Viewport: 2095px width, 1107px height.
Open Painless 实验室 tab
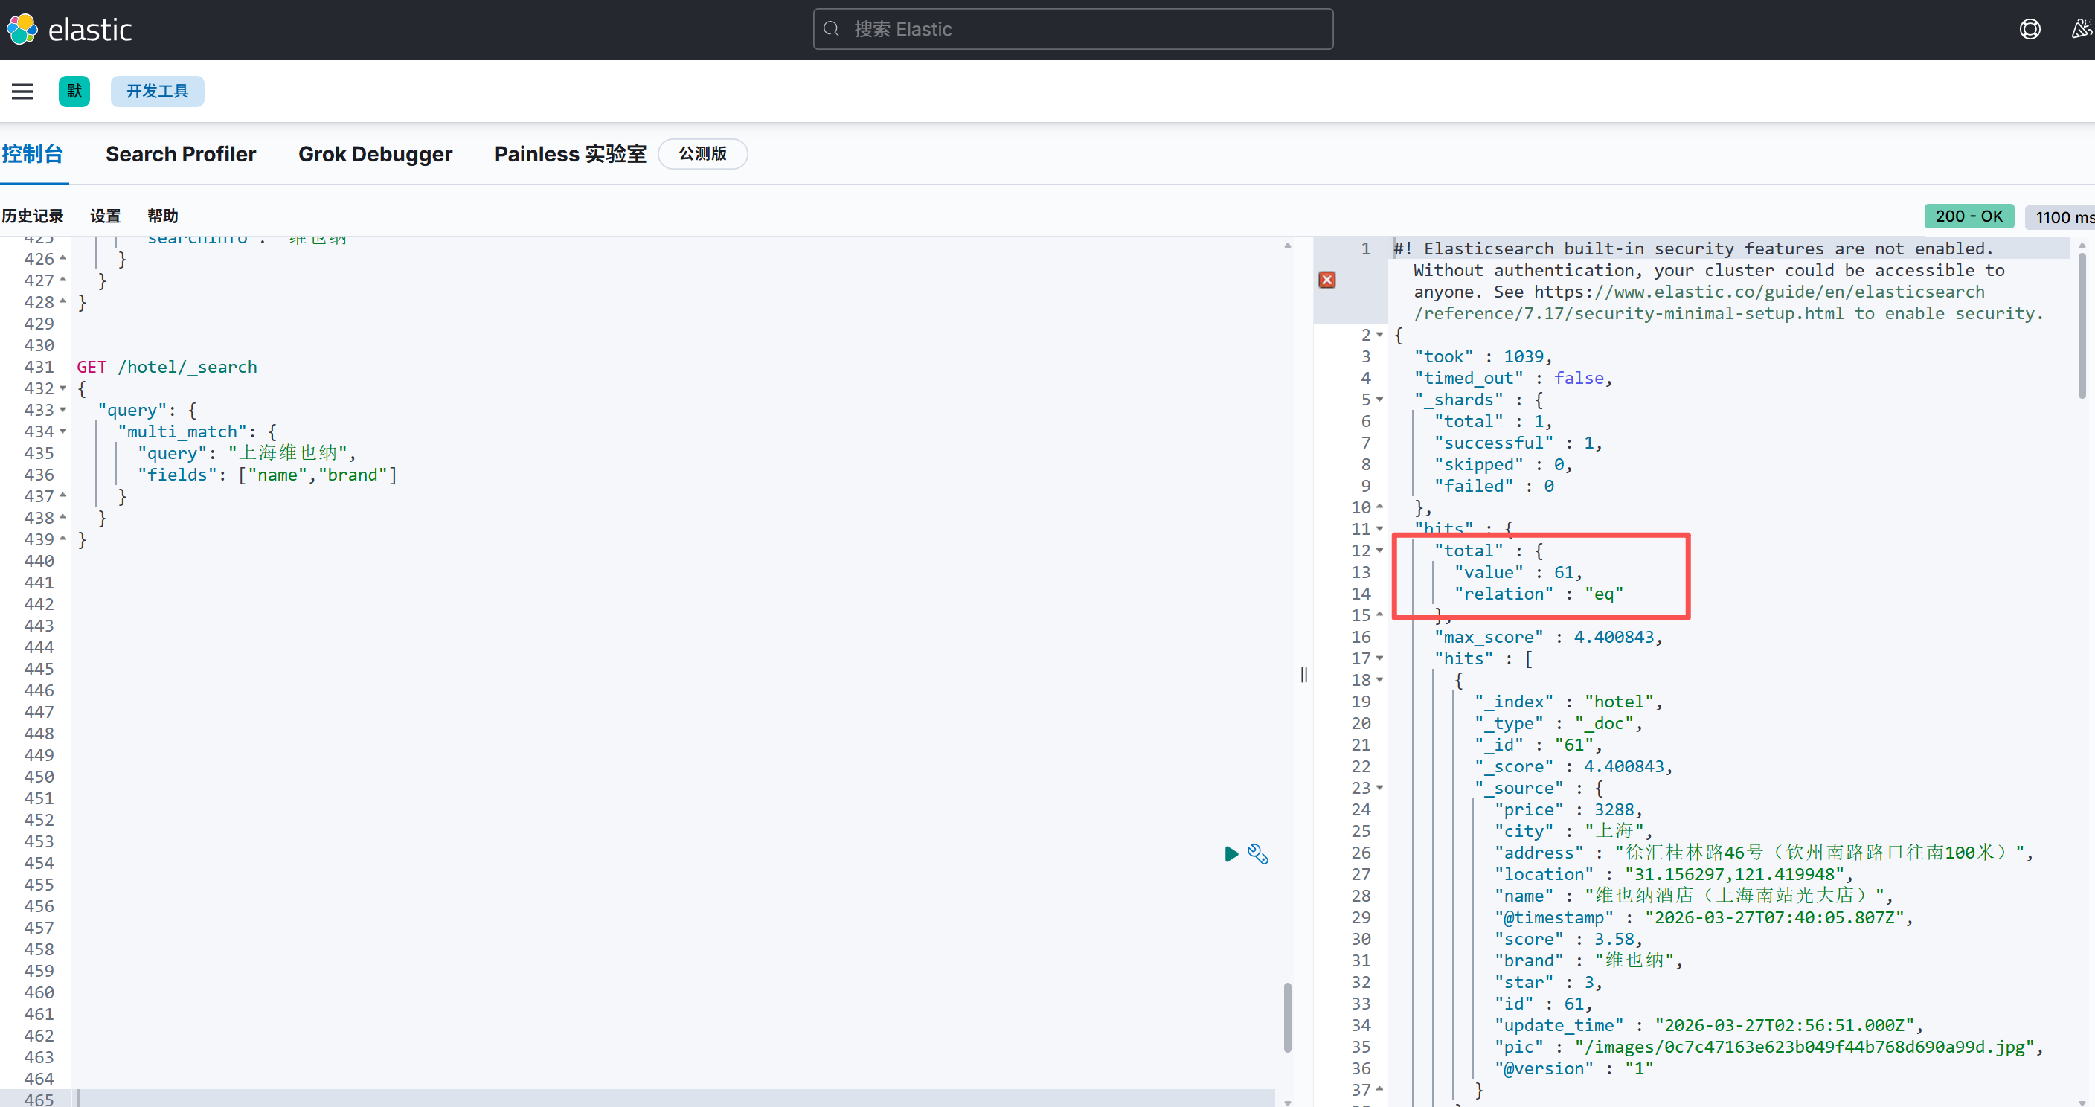570,155
